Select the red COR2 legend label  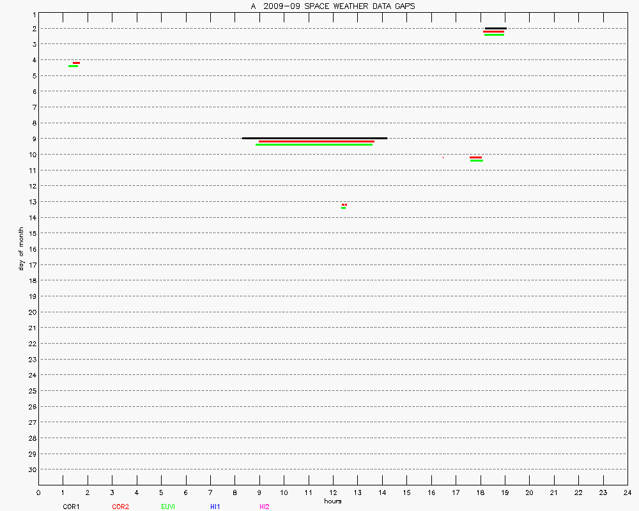tap(120, 507)
